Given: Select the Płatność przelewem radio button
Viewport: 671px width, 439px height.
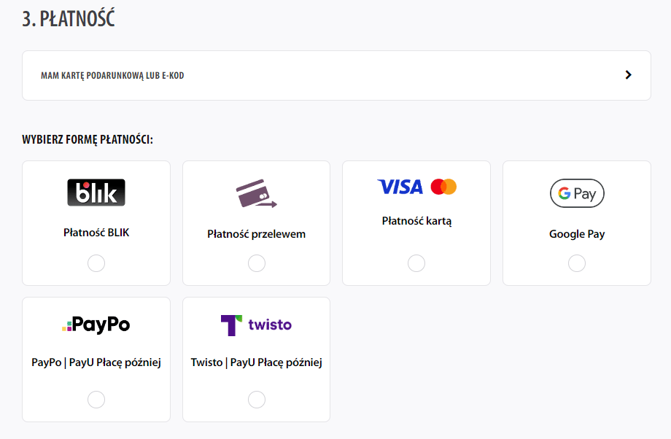Looking at the screenshot, I should click(x=257, y=263).
